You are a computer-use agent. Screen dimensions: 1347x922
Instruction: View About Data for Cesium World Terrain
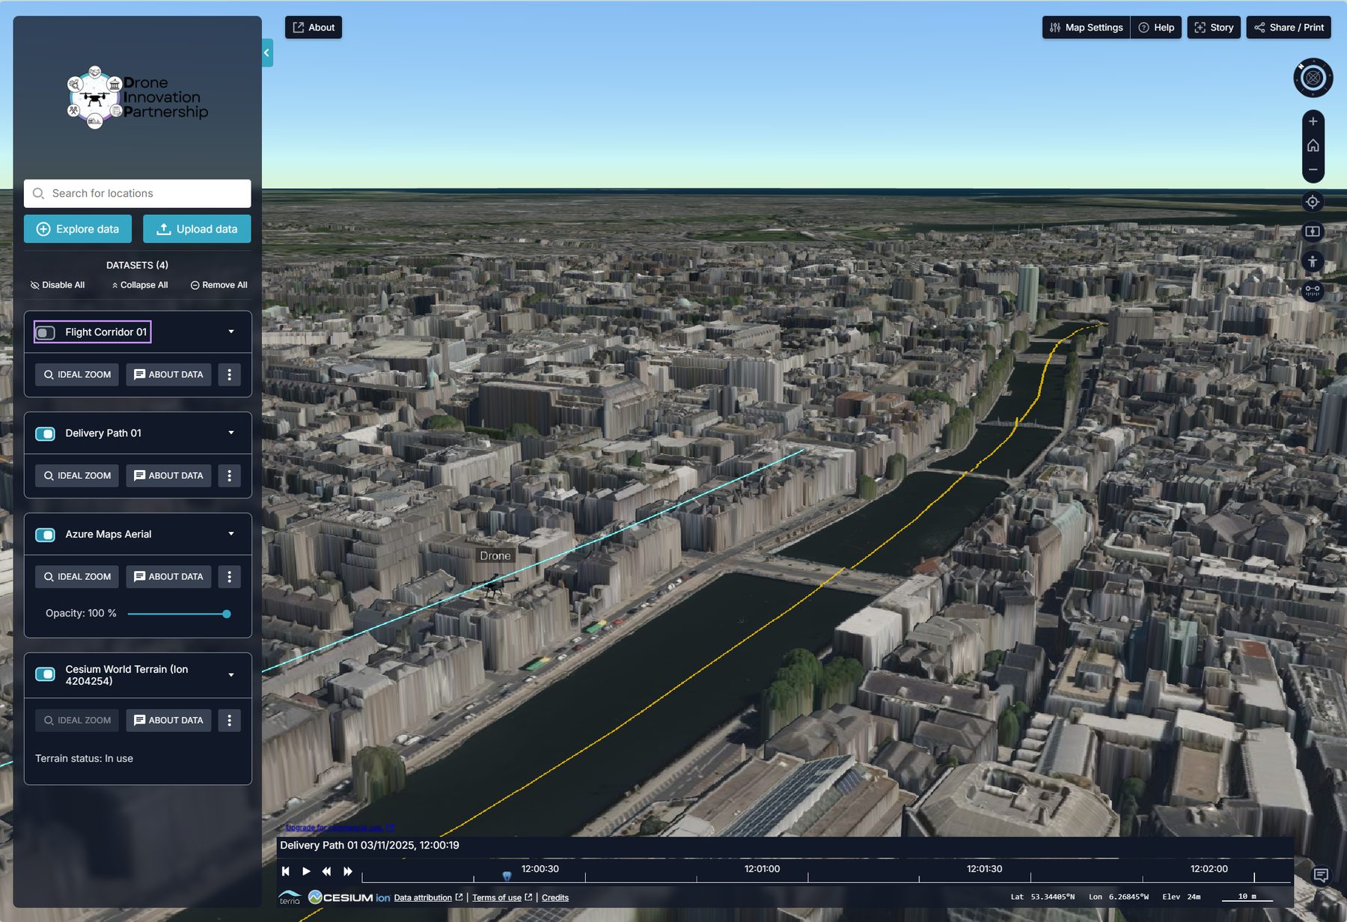(x=168, y=720)
